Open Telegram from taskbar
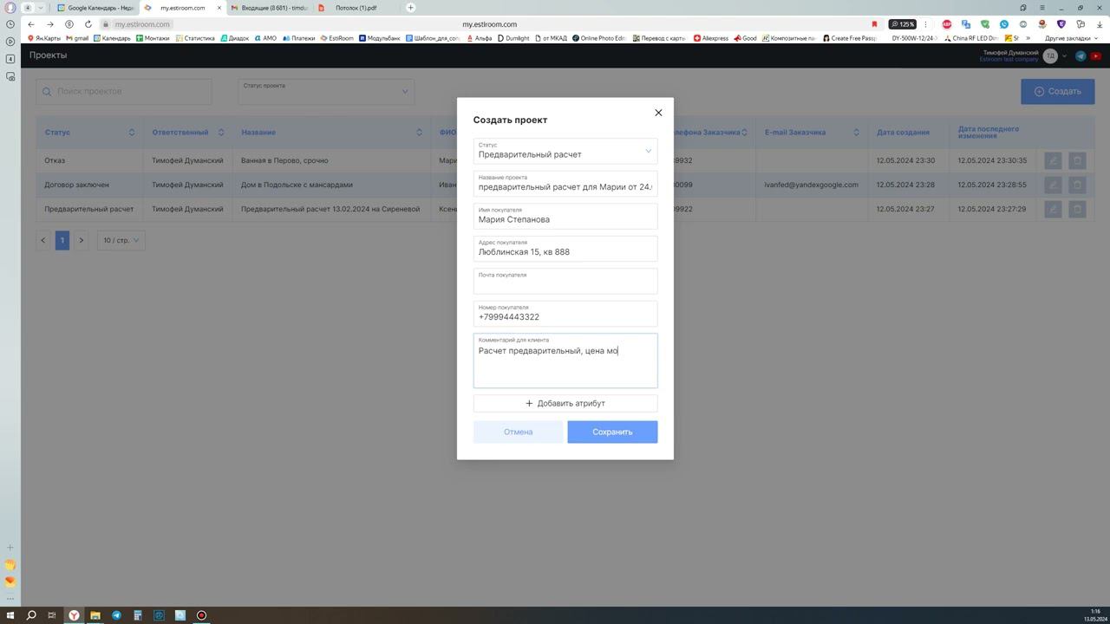This screenshot has width=1110, height=624. point(116,615)
